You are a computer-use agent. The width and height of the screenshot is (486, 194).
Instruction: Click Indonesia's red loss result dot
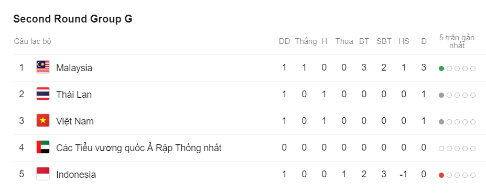tap(441, 175)
